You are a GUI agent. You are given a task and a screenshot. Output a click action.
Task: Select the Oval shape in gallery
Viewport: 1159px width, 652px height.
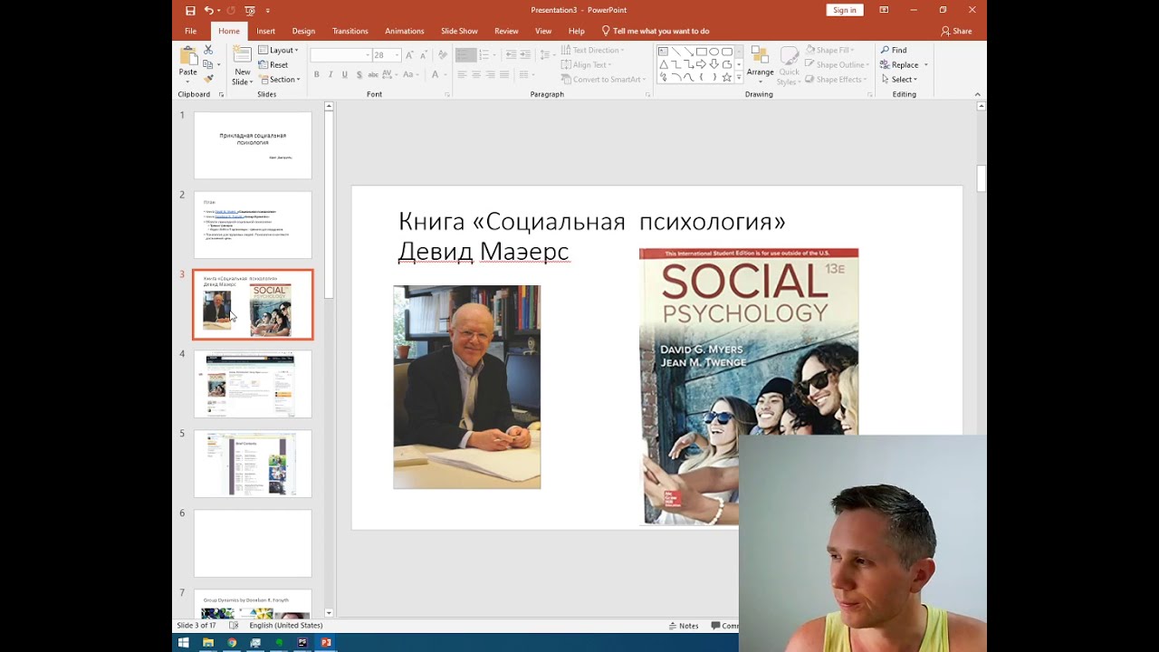tap(714, 52)
